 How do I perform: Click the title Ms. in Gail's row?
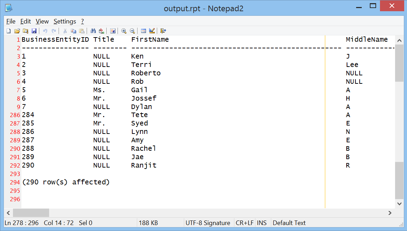[99, 90]
